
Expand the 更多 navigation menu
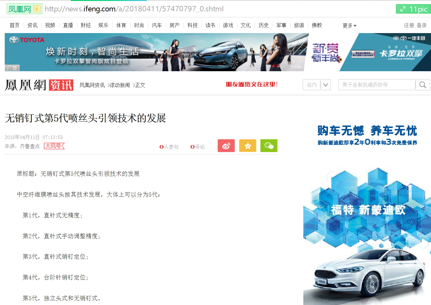(349, 26)
